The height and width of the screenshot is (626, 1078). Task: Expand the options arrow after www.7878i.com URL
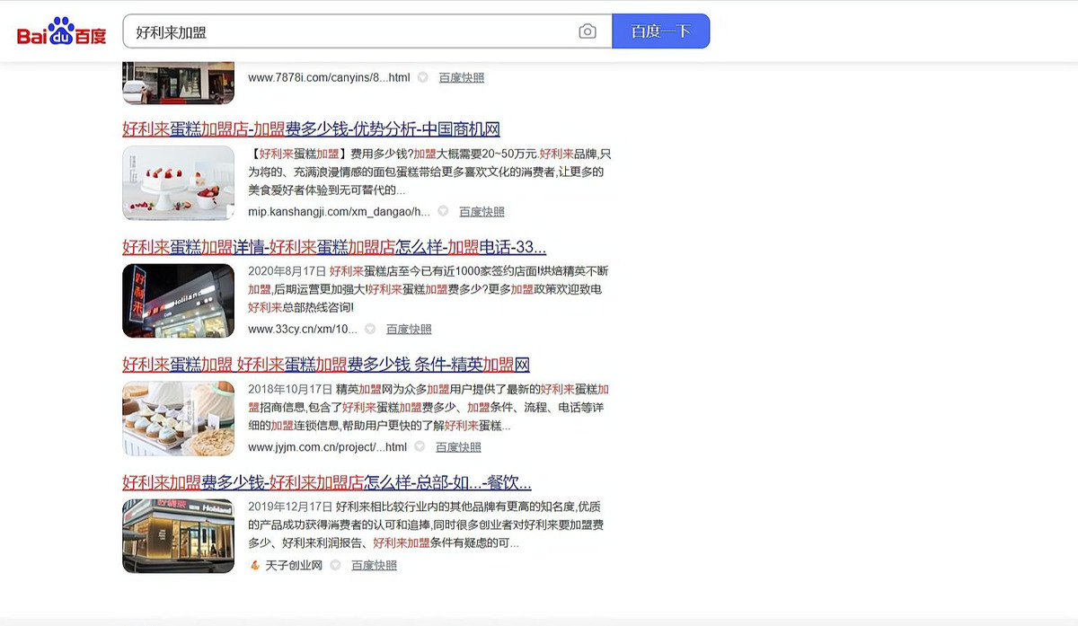pyautogui.click(x=422, y=77)
